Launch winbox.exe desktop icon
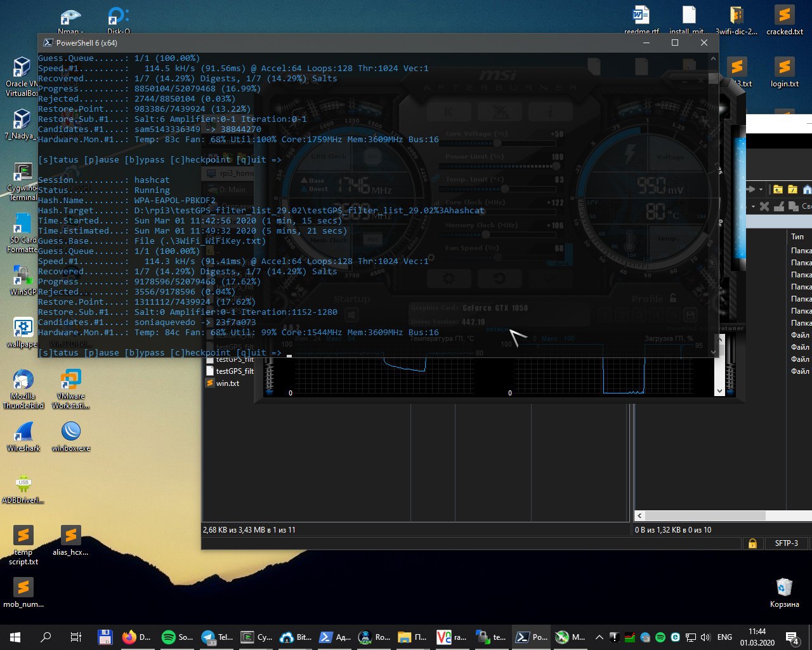 pyautogui.click(x=71, y=437)
